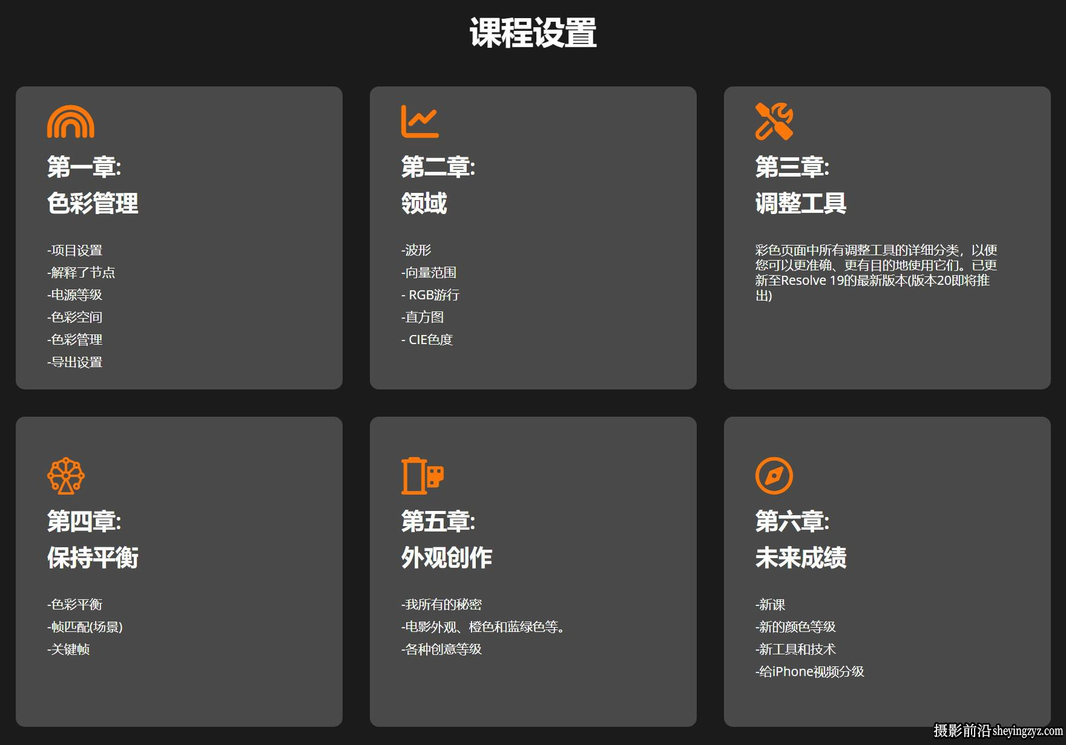Click the wrench and screwdriver tools icon
1066x745 pixels.
click(x=774, y=122)
